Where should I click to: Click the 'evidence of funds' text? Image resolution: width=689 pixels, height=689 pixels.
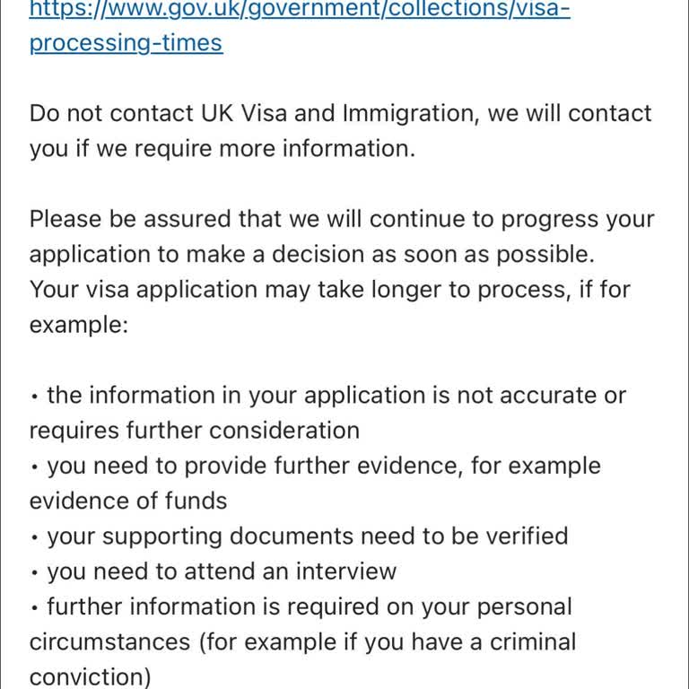(128, 501)
